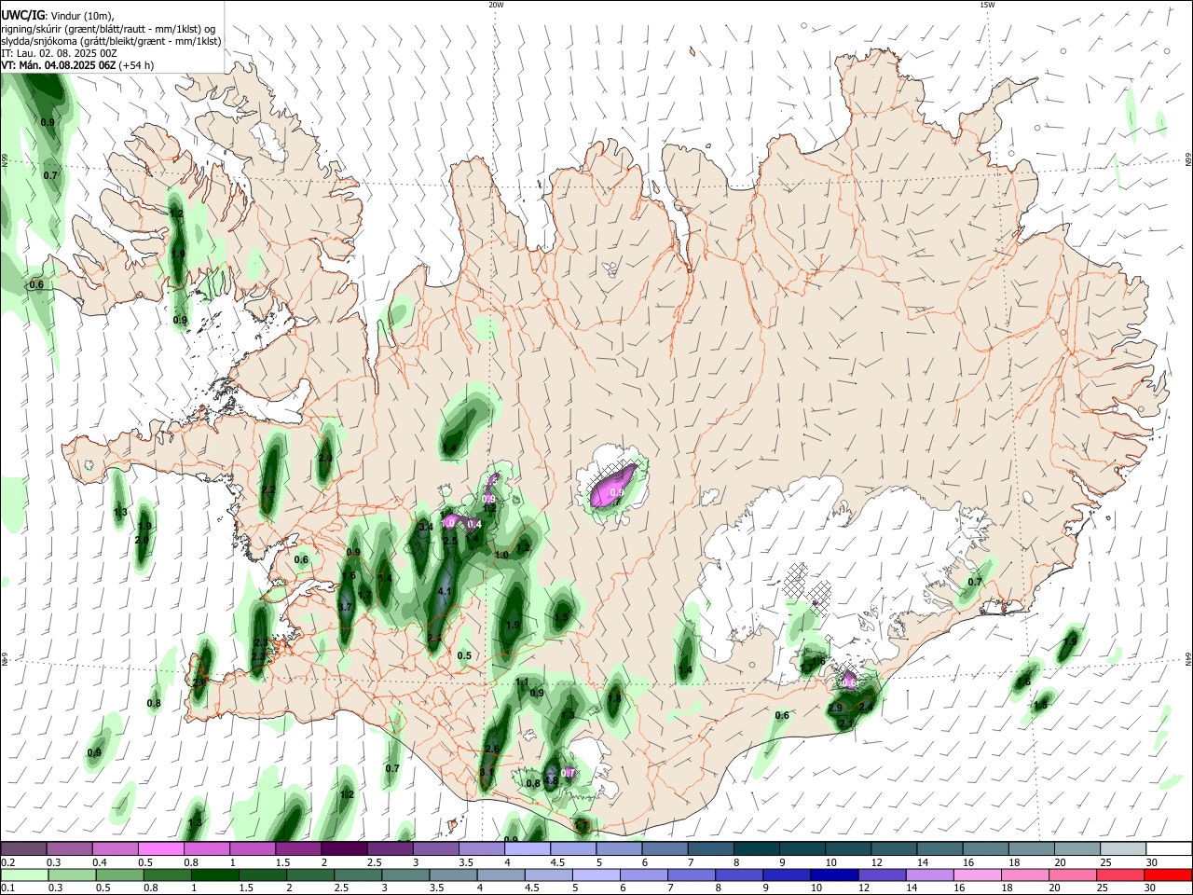This screenshot has height=895, width=1193.
Task: Click the dusky purple swatch after 0.2
Action: click(22, 848)
